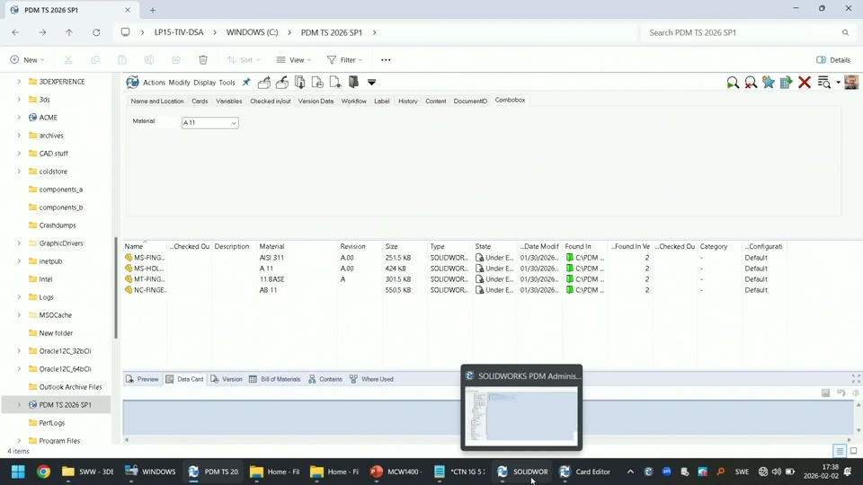
Task: Select file NC-FINGE in file list
Action: [x=146, y=290]
